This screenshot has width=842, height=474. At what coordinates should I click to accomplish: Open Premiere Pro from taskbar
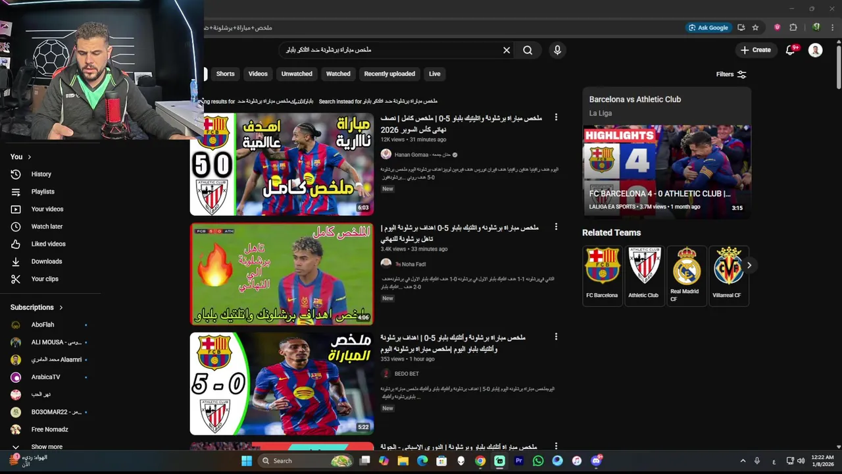click(x=519, y=461)
